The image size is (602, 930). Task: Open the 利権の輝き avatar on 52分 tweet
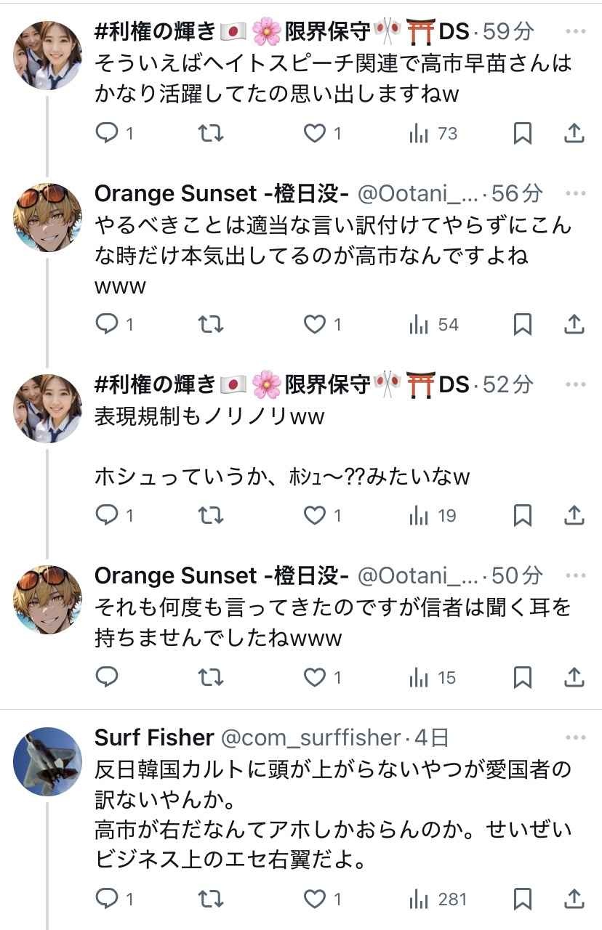point(48,408)
